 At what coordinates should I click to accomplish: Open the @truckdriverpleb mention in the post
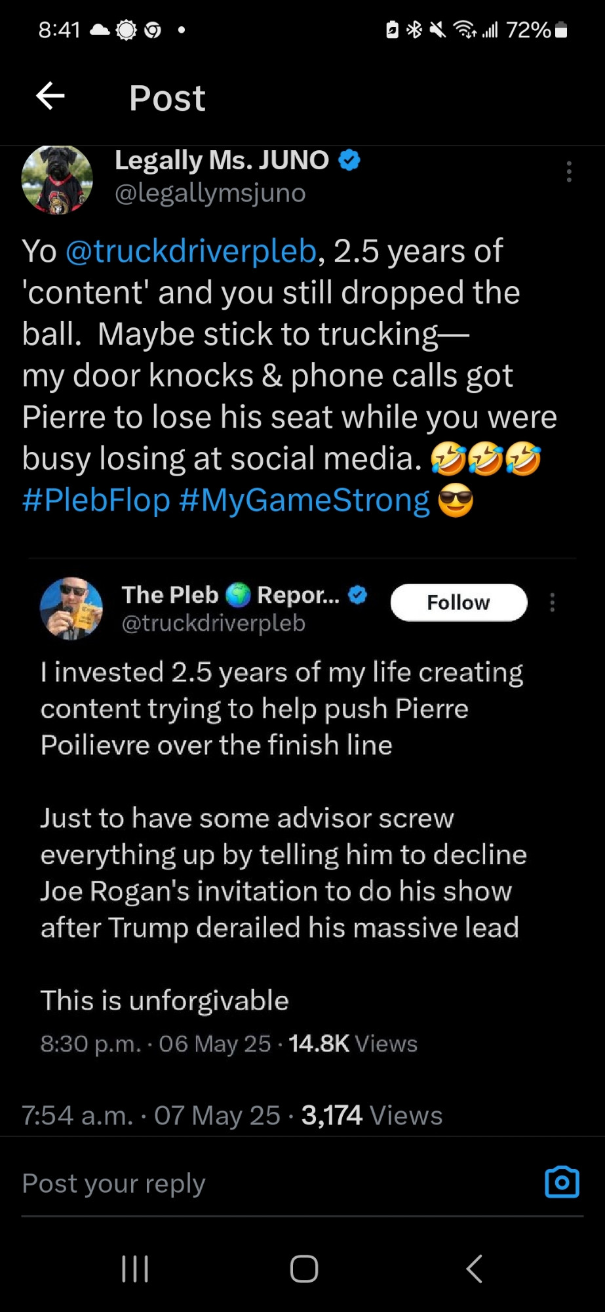click(x=191, y=251)
